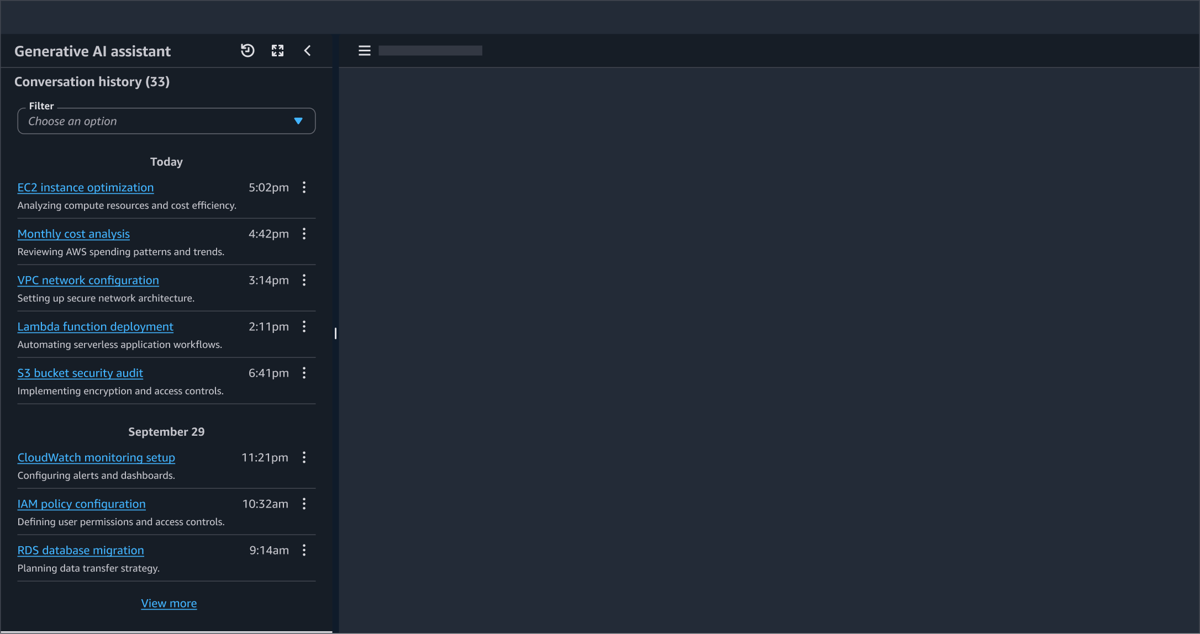Open options for EC2 instance optimization
Screen dimensions: 1200x634
coord(304,187)
